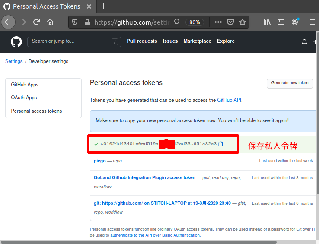The image size is (319, 244).
Task: Click the horizontal scrollbar at the bottom
Action: click(139, 242)
